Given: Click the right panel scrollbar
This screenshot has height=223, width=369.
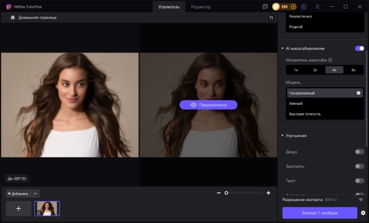Looking at the screenshot, I should click(x=367, y=99).
